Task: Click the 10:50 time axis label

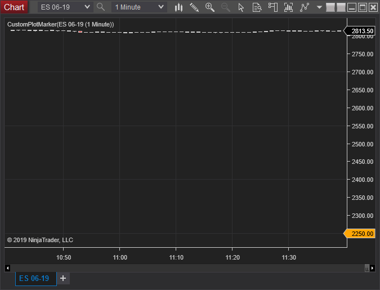Action: [64, 257]
